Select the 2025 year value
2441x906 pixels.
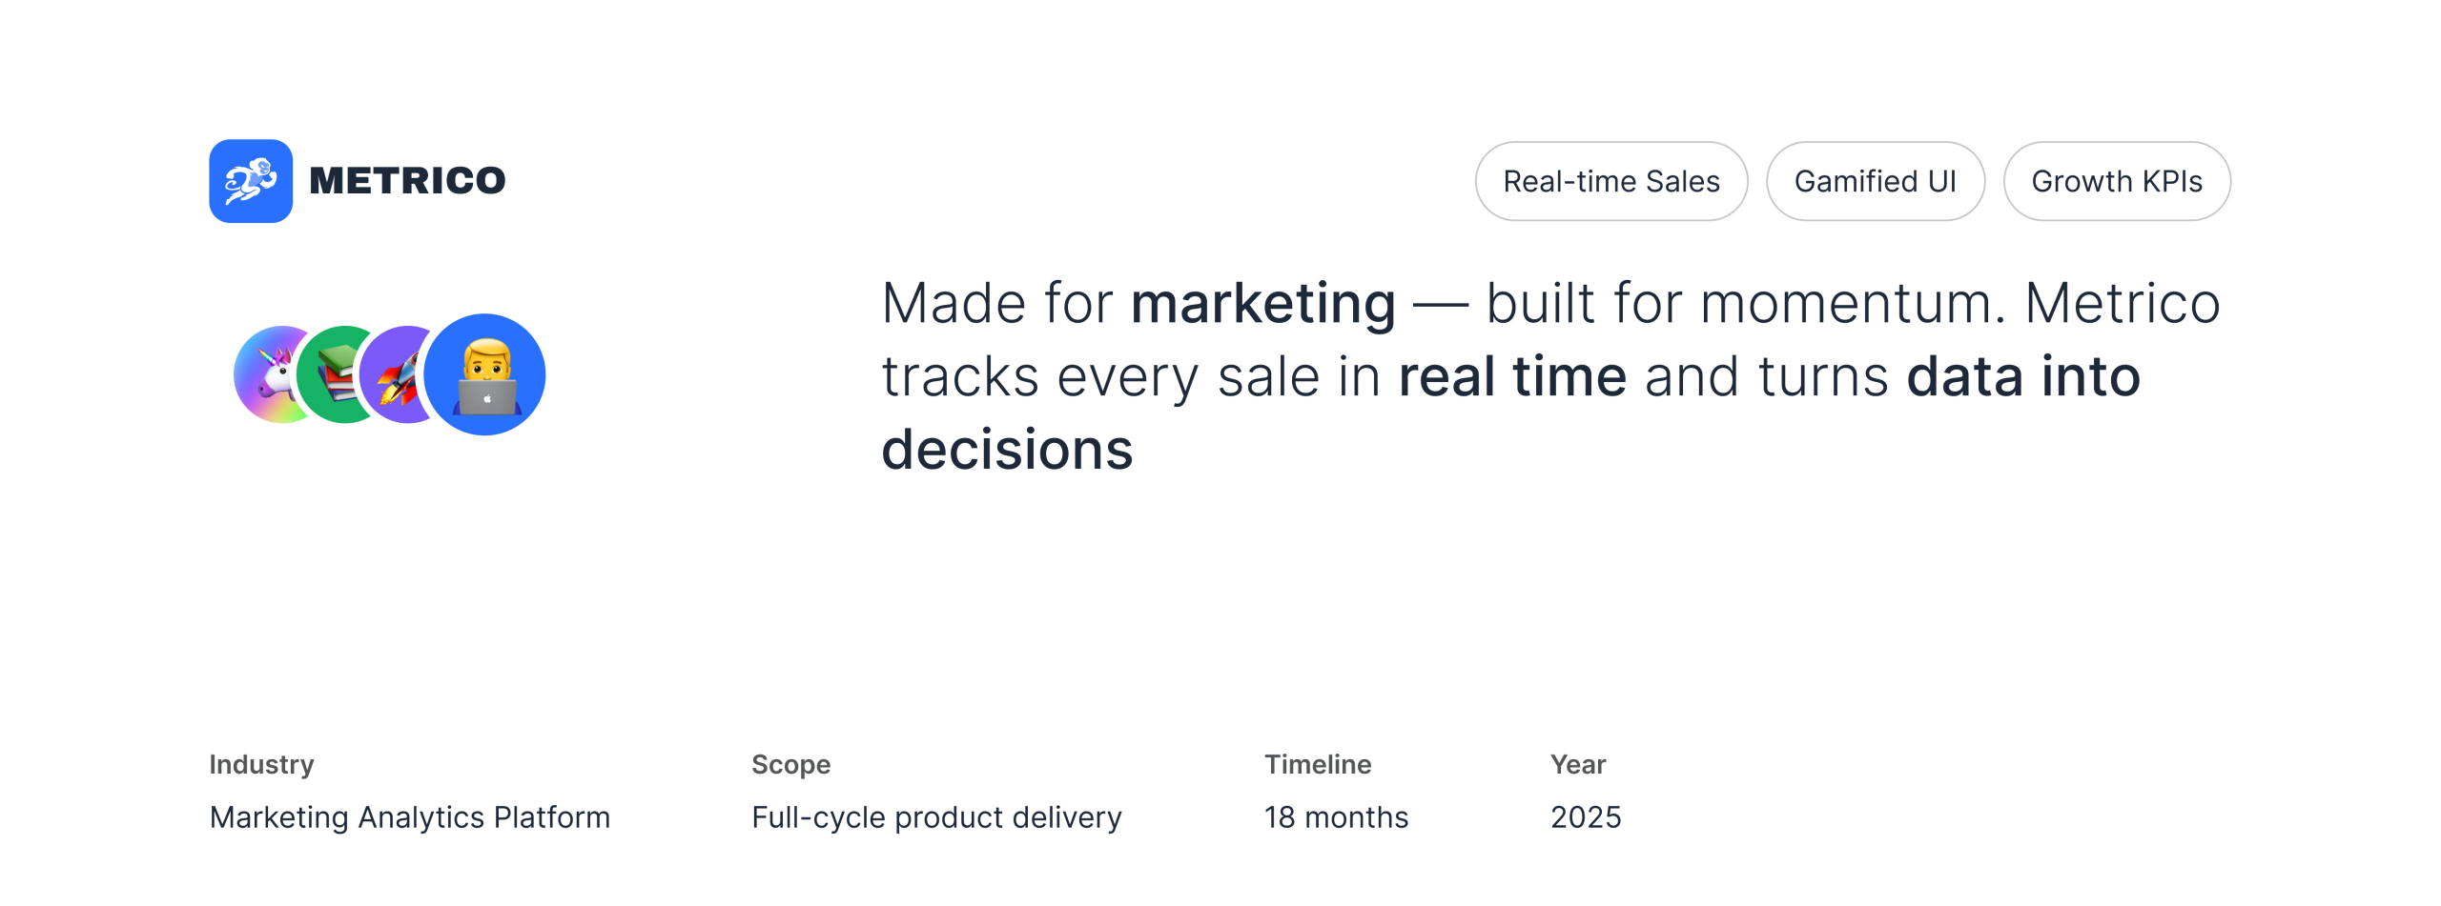[x=1586, y=817]
